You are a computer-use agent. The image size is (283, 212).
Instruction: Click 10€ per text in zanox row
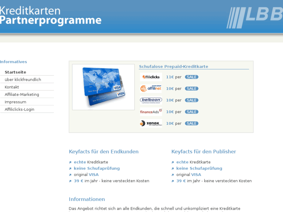(x=174, y=123)
